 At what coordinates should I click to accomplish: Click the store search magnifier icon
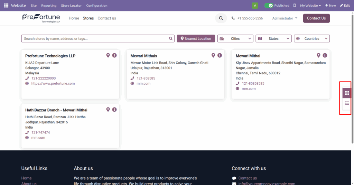tap(171, 39)
